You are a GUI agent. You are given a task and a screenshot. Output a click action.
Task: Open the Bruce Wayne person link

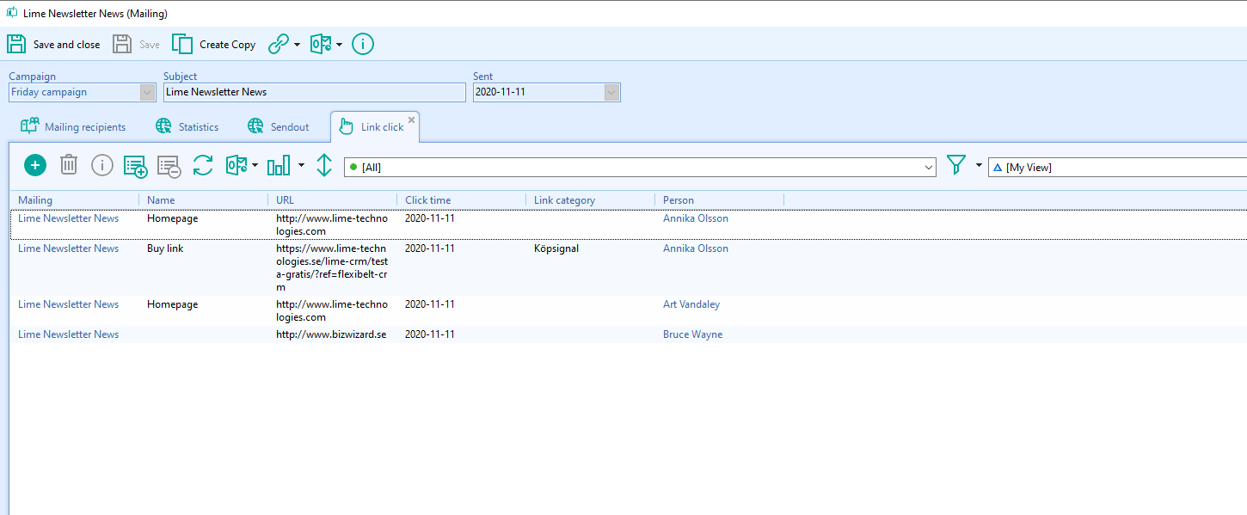click(x=692, y=334)
